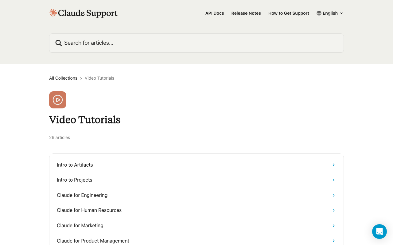Screen dimensions: 393x245
Task: Open the Claude for Human Resources article
Action: (x=196, y=210)
